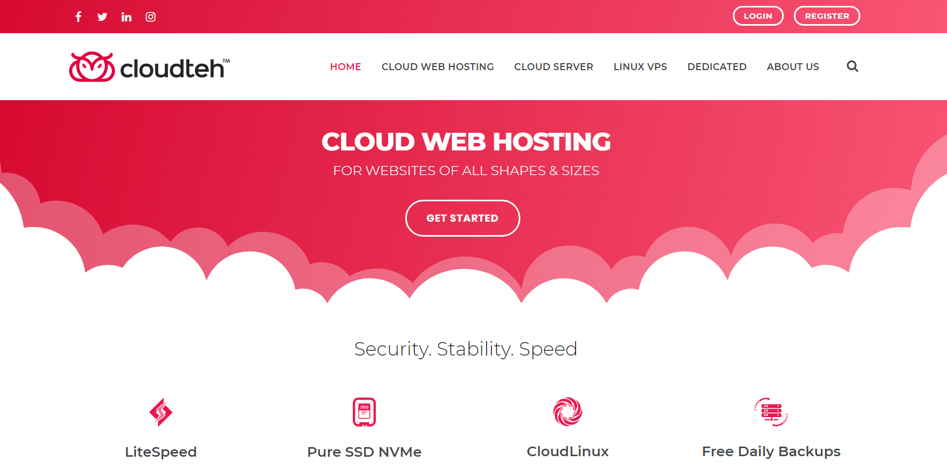Click the Pure SSD NVMe icon
The height and width of the screenshot is (476, 947).
tap(364, 412)
